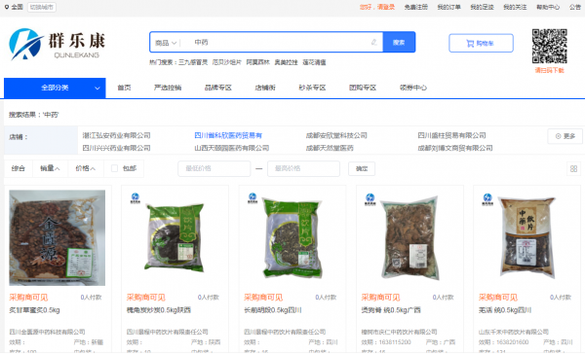Click hot search term 莲花清瘟
The width and height of the screenshot is (585, 354).
click(314, 62)
